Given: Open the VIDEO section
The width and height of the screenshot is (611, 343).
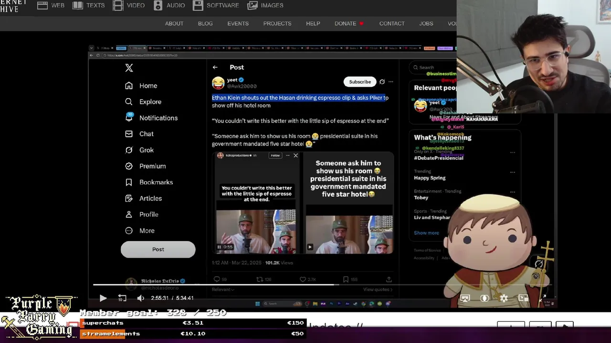Looking at the screenshot, I should tap(129, 5).
